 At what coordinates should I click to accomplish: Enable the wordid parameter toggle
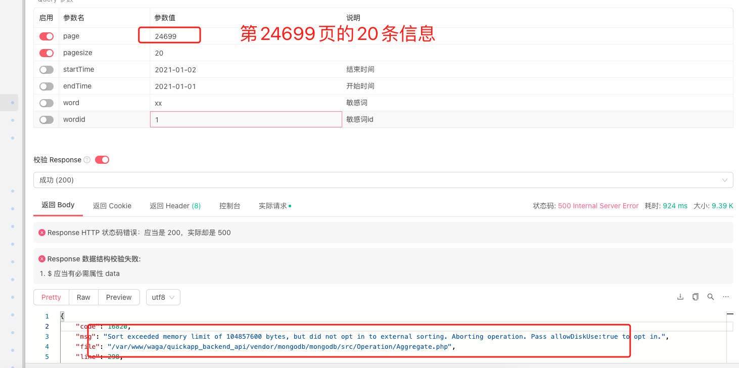(x=46, y=119)
